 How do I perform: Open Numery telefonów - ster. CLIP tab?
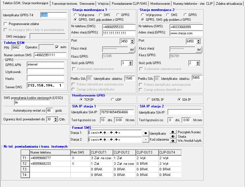click(x=193, y=3)
